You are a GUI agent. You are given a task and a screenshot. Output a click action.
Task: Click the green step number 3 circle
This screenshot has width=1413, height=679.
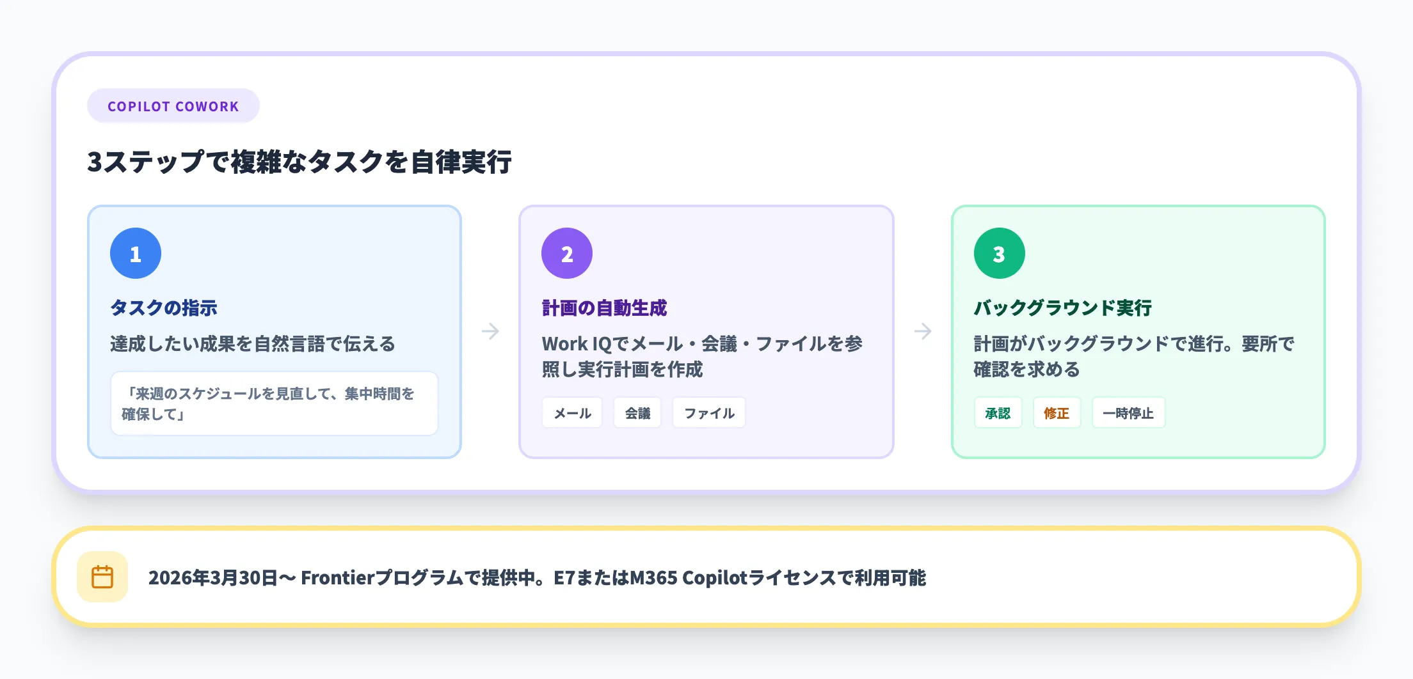[999, 253]
